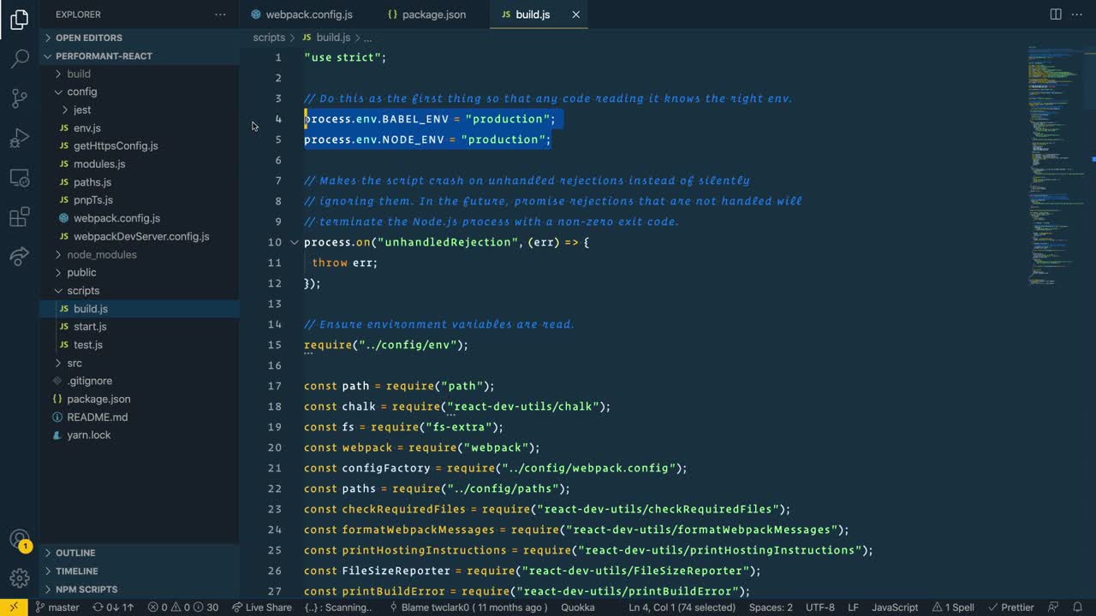The height and width of the screenshot is (616, 1096).
Task: Close the build.js tab
Action: [575, 15]
